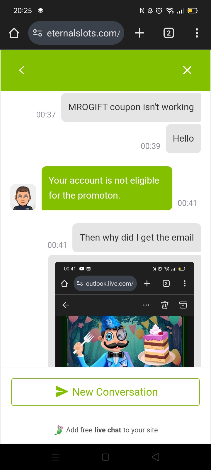
Task: Start a New Conversation
Action: click(x=105, y=392)
